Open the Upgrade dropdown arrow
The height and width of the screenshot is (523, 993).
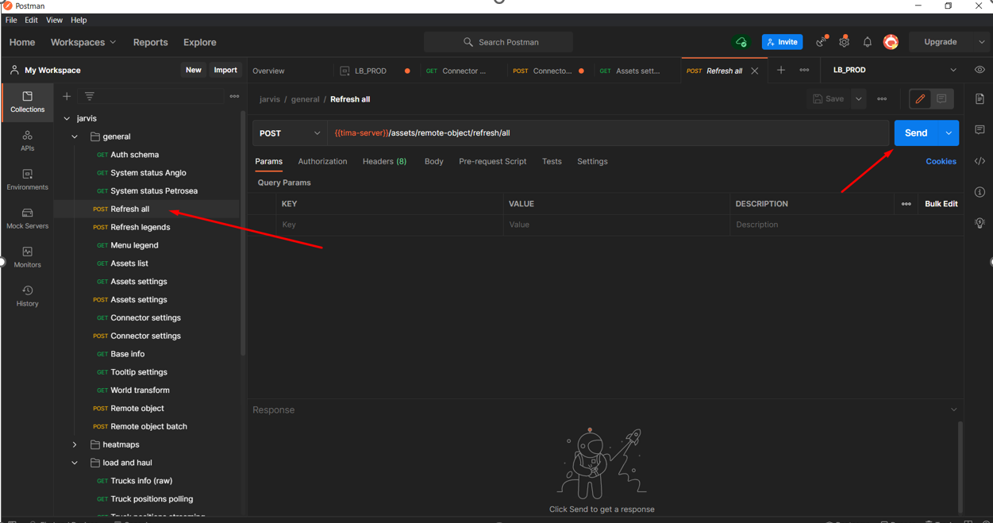pyautogui.click(x=981, y=42)
